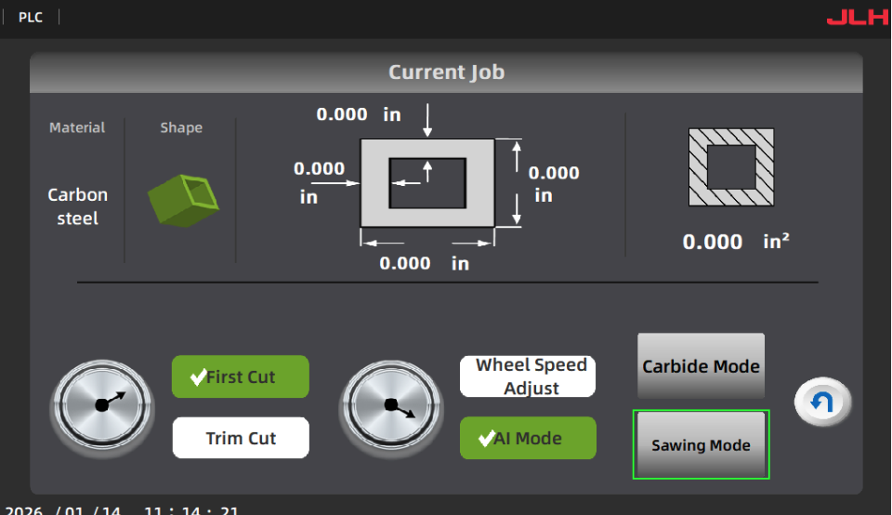Click the hatched cross-section area icon

click(x=731, y=167)
